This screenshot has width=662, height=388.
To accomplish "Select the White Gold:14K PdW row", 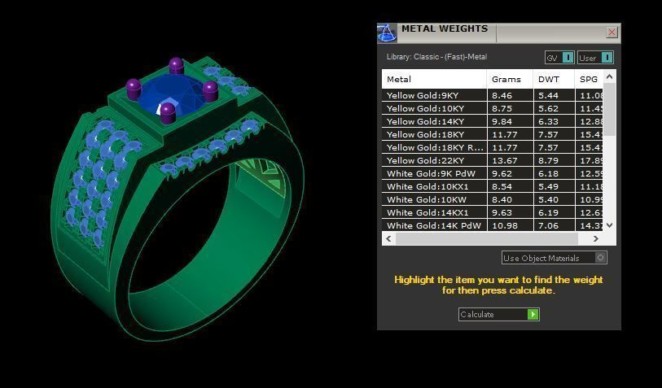I will pyautogui.click(x=493, y=225).
